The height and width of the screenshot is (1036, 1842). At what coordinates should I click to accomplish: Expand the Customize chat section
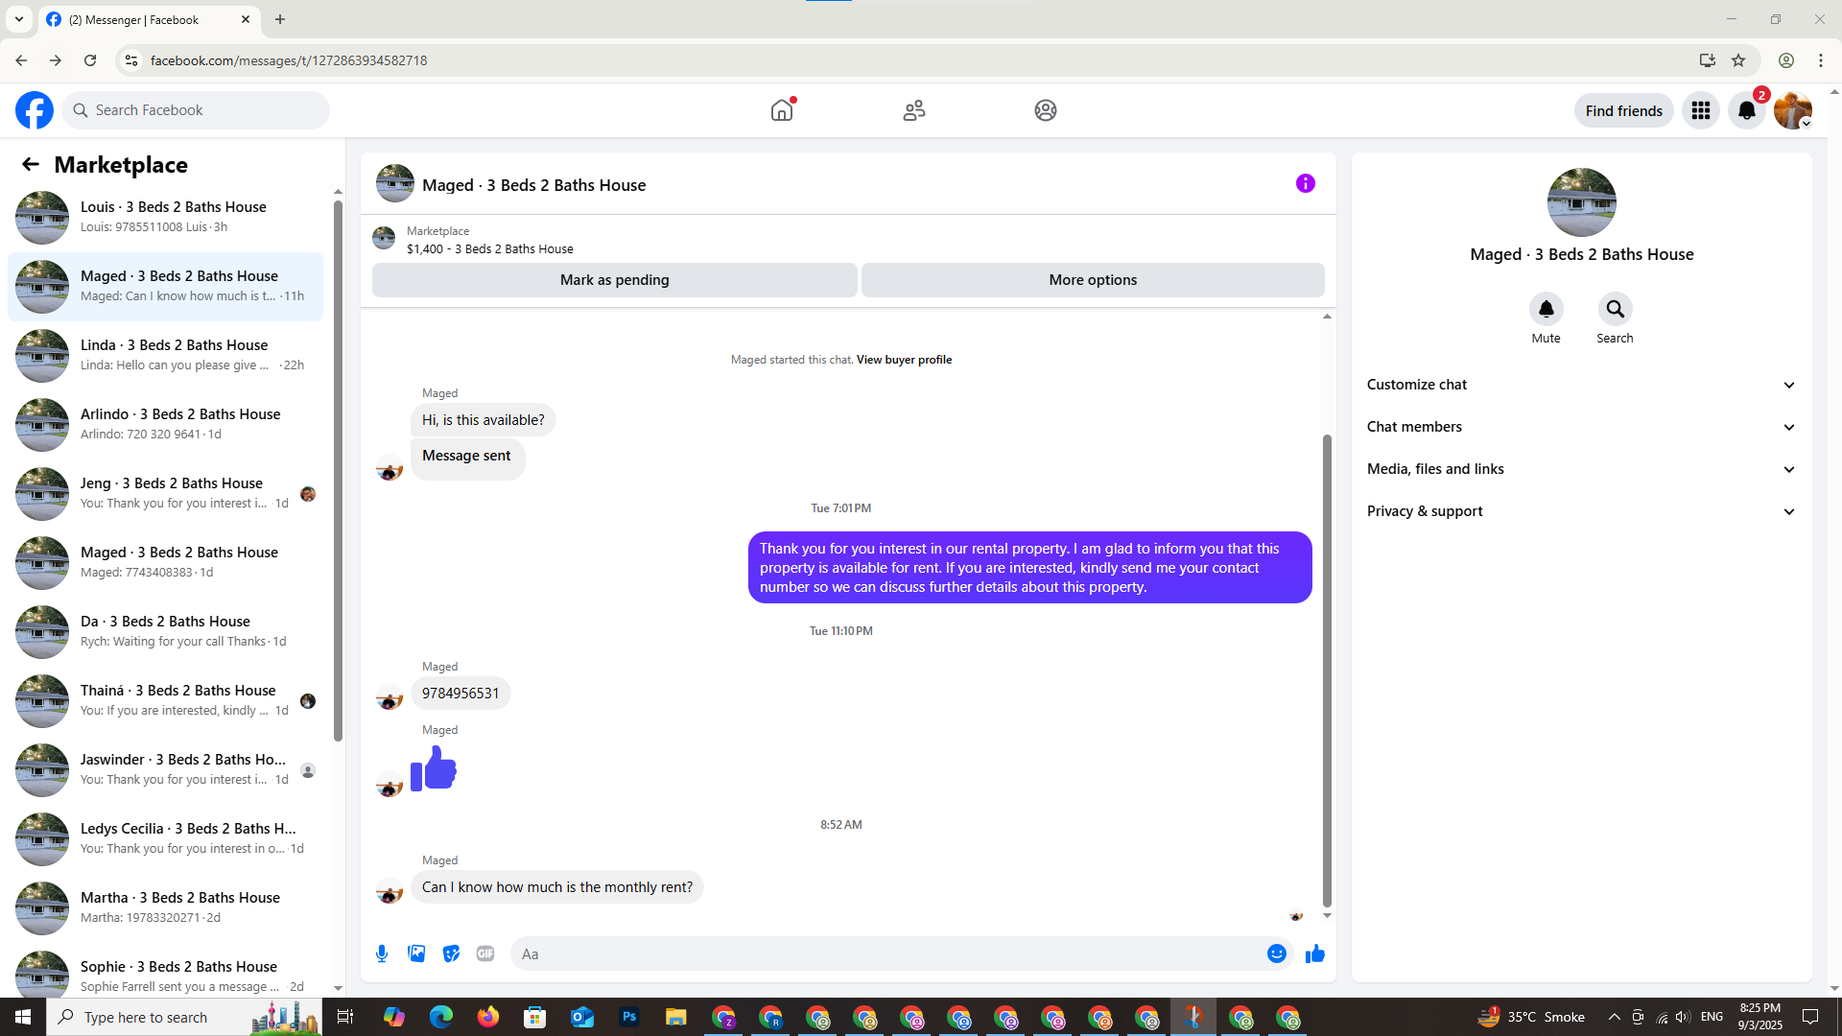[1581, 385]
